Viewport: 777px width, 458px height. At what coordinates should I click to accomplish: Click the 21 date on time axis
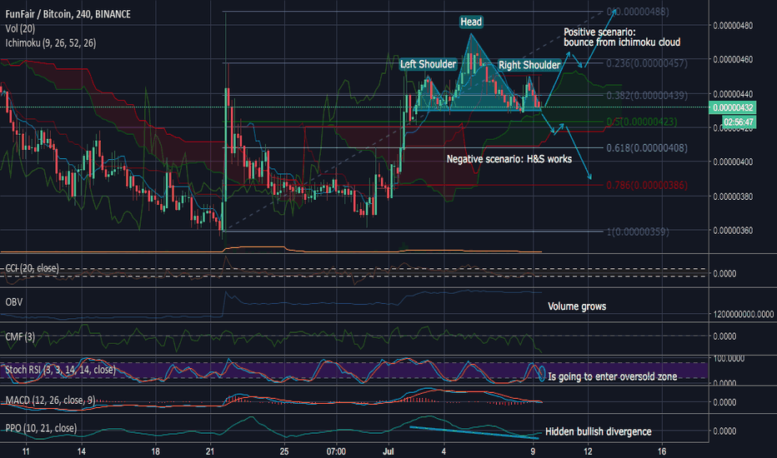click(210, 451)
